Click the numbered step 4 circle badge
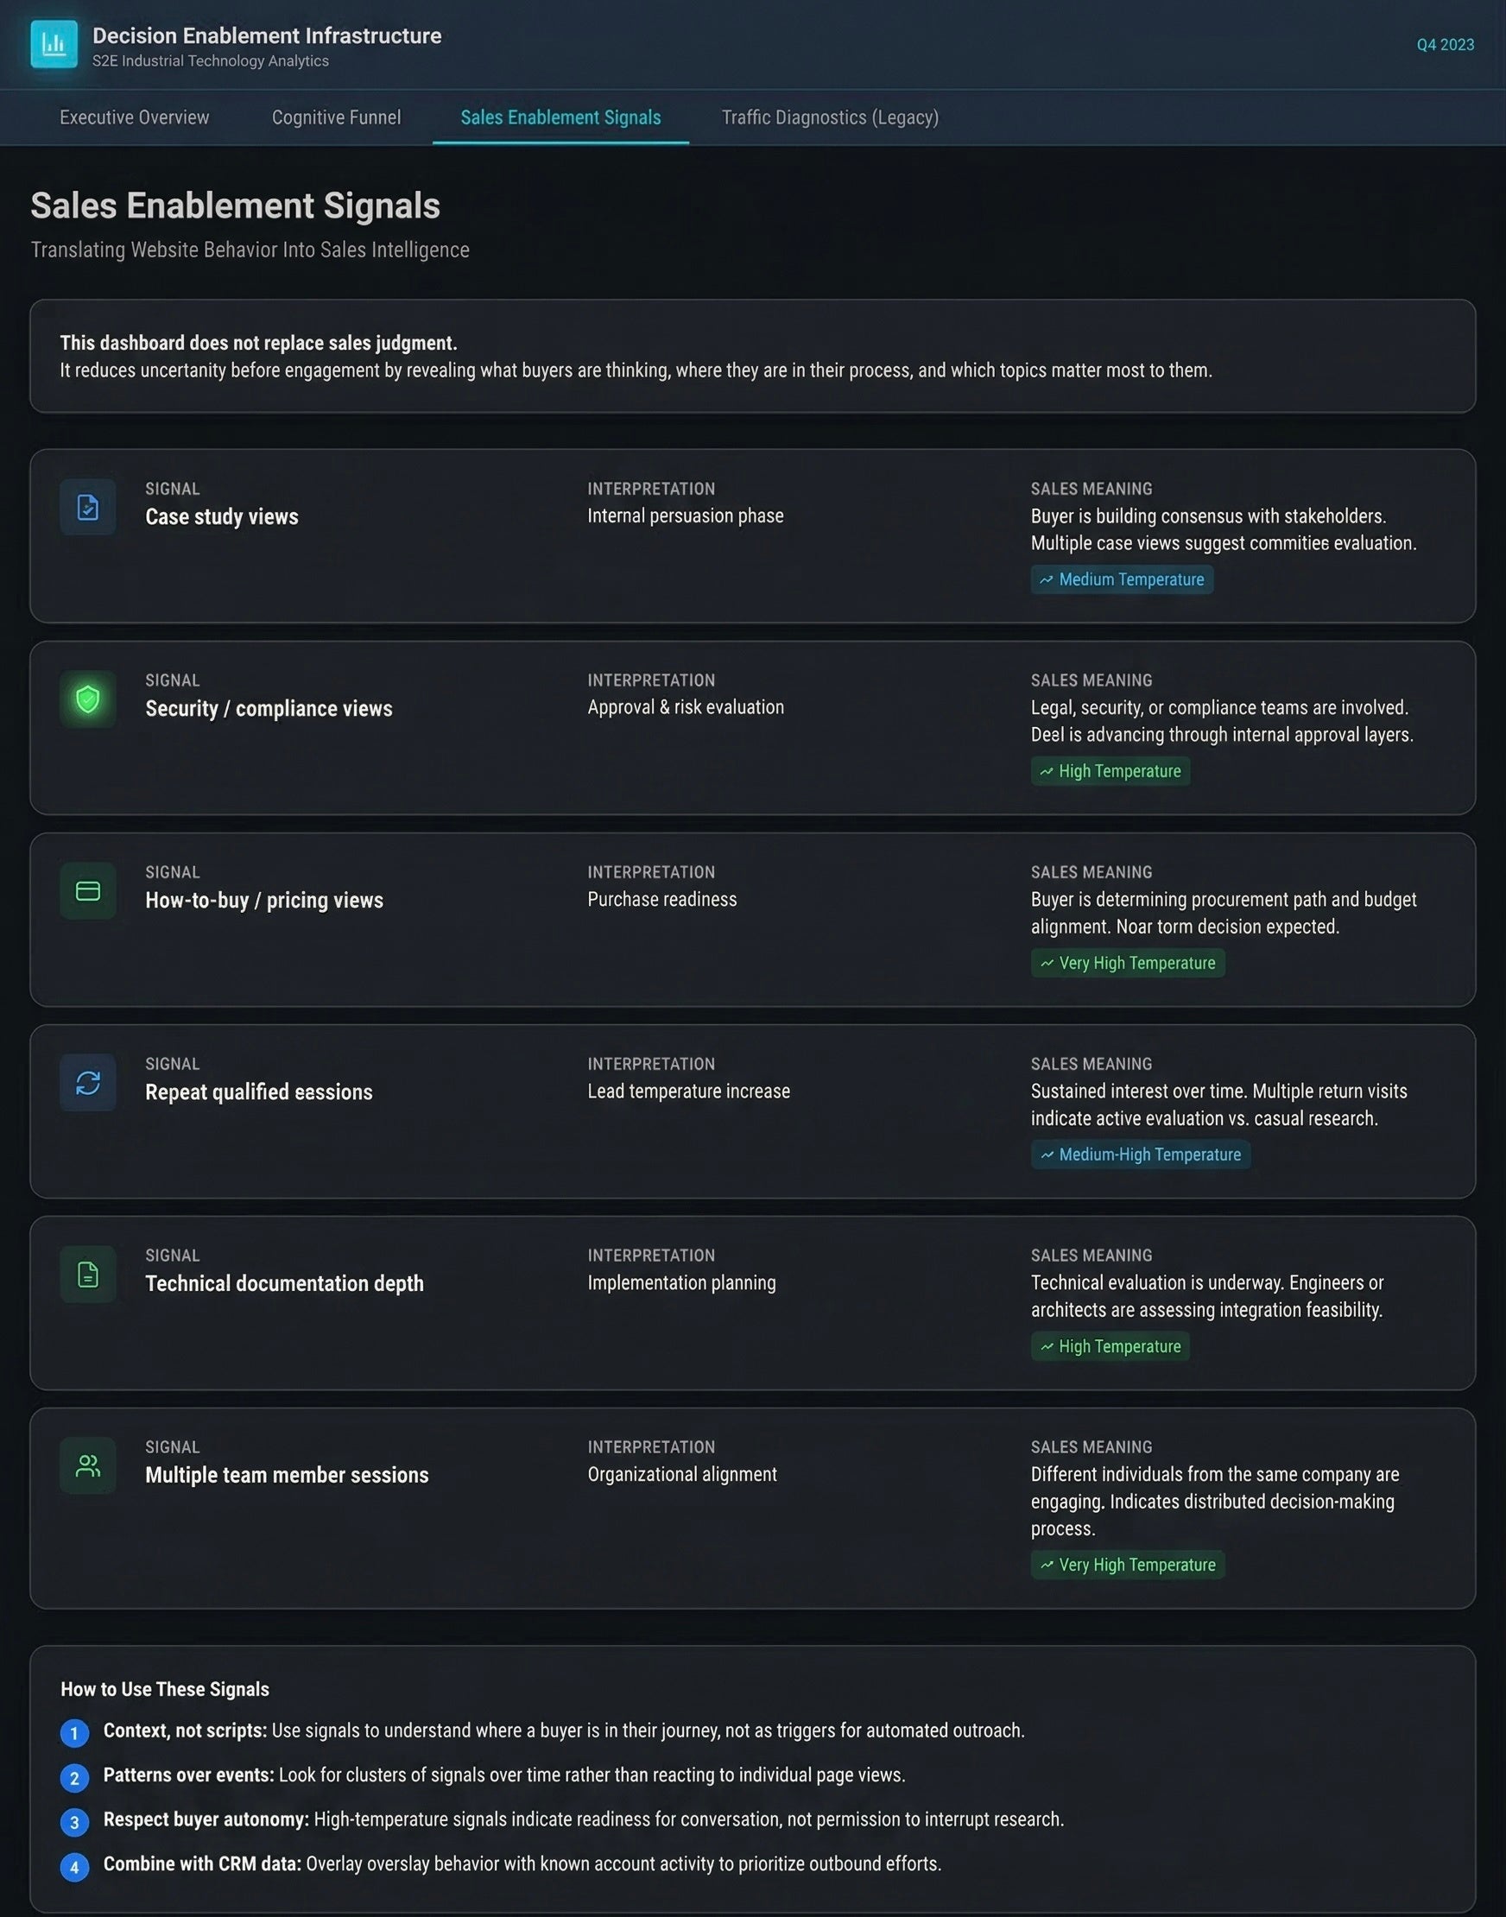This screenshot has width=1506, height=1917. [x=74, y=1866]
